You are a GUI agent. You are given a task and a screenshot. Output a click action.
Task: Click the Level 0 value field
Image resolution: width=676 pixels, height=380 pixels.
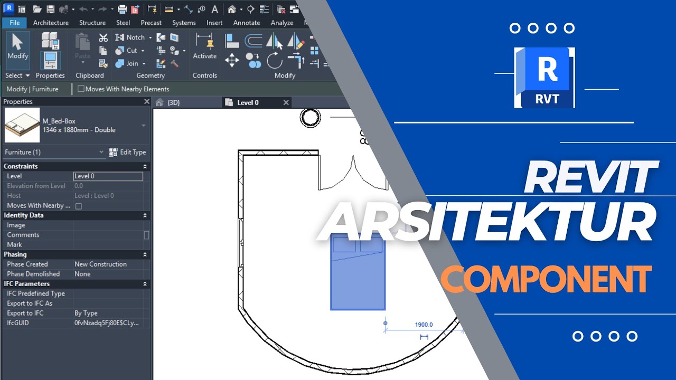[108, 176]
